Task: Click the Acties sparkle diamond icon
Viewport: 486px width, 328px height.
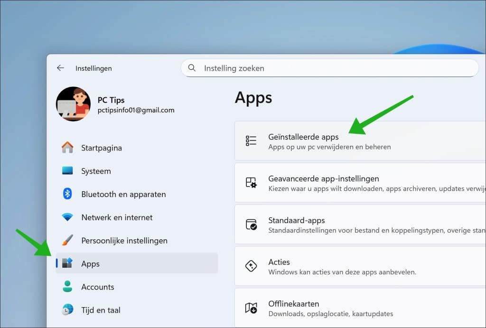Action: [251, 266]
